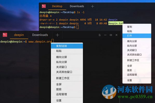Choose 设置 in left context menu
This screenshot has height=103, width=155.
tap(67, 100)
